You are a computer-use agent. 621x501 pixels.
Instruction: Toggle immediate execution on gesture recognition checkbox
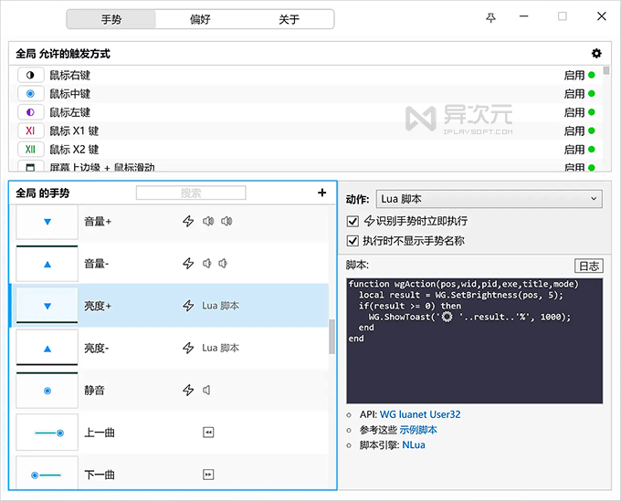(x=353, y=221)
